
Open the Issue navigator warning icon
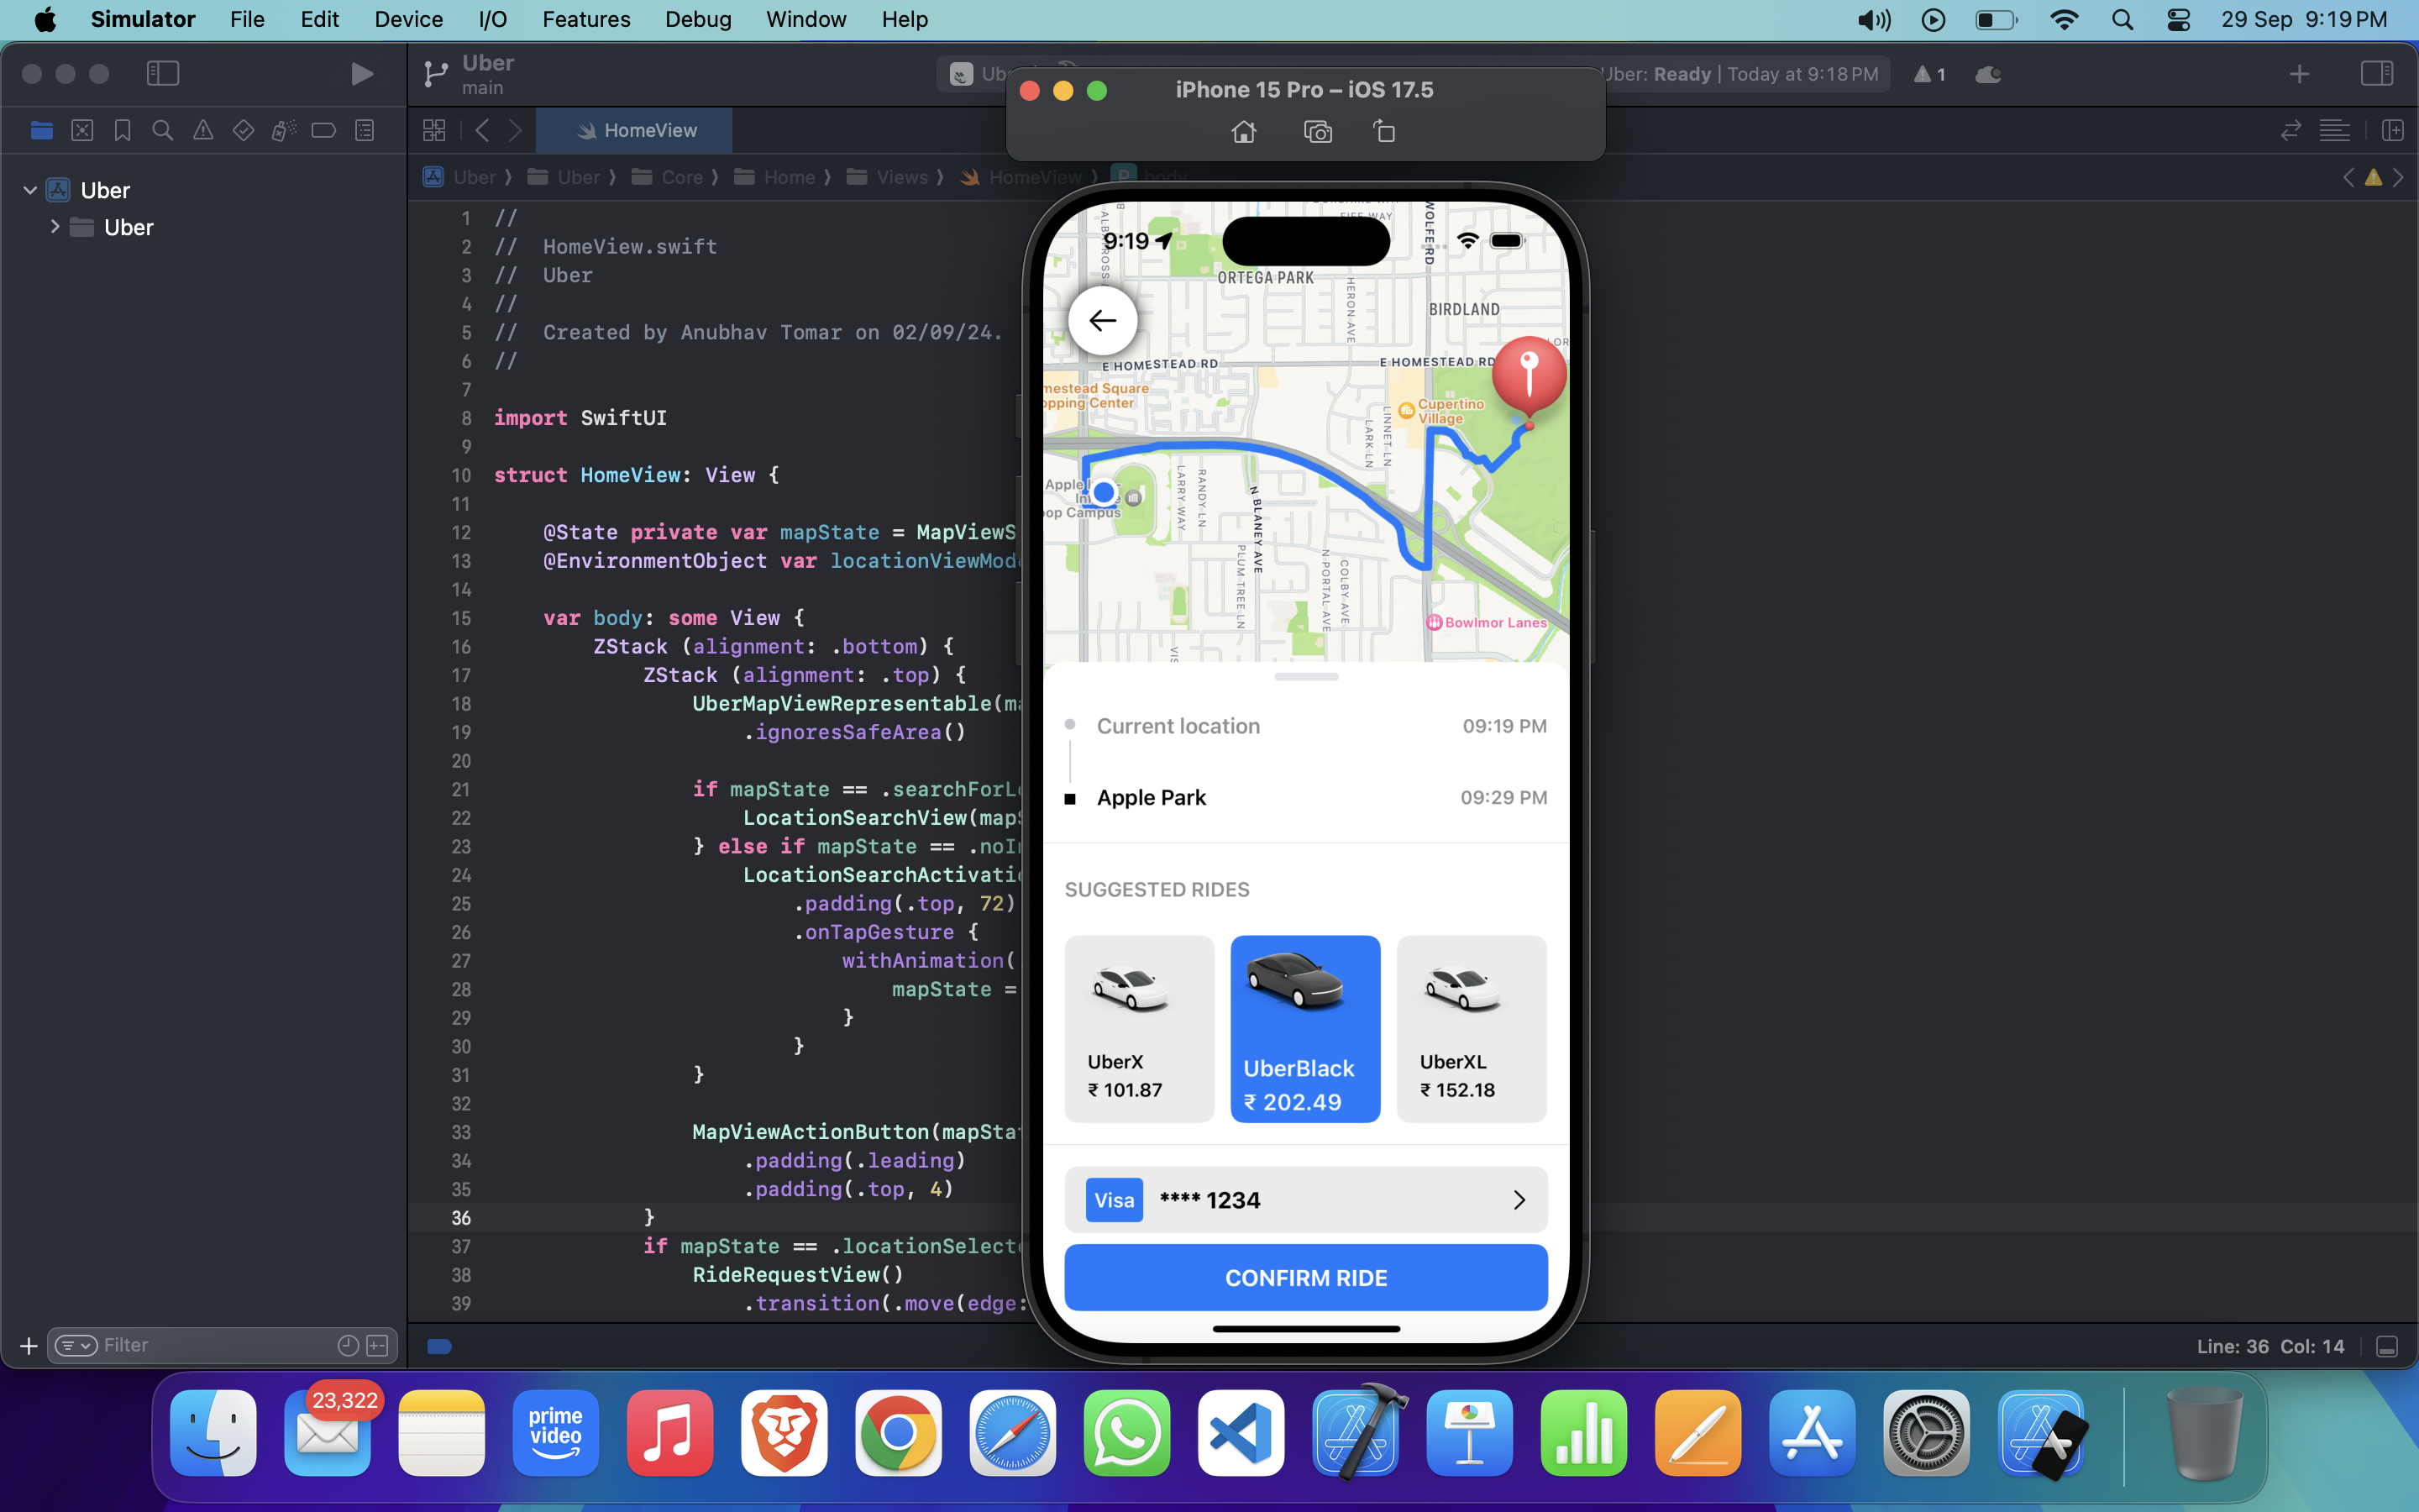pos(203,131)
